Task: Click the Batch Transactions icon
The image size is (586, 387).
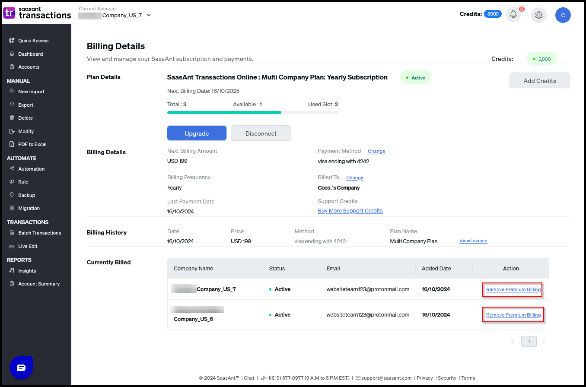Action: point(12,233)
